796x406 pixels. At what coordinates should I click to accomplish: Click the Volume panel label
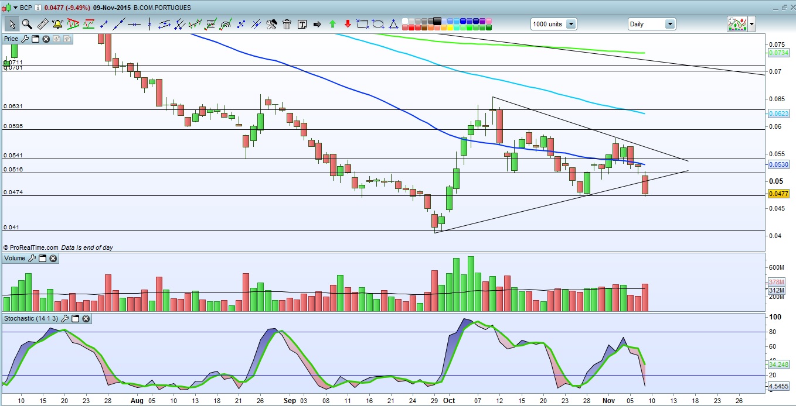click(x=15, y=258)
